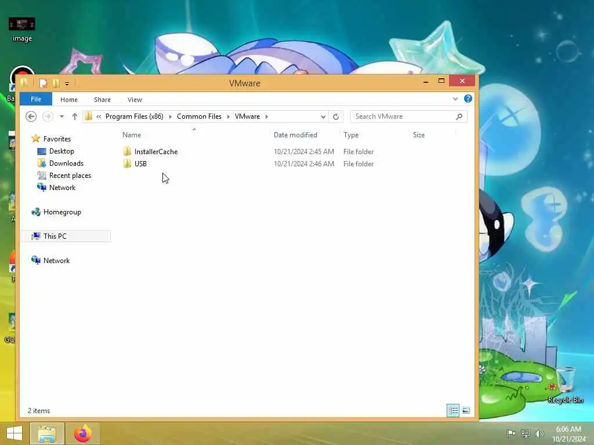Click the Properties quick access icon
The height and width of the screenshot is (445, 594).
[43, 83]
